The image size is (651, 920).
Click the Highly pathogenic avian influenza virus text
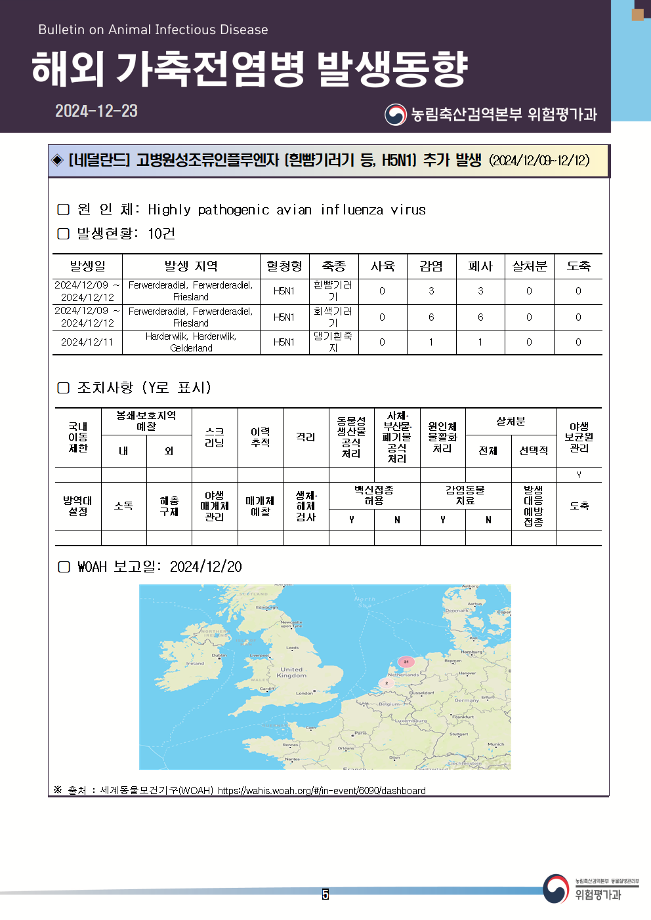(x=287, y=210)
